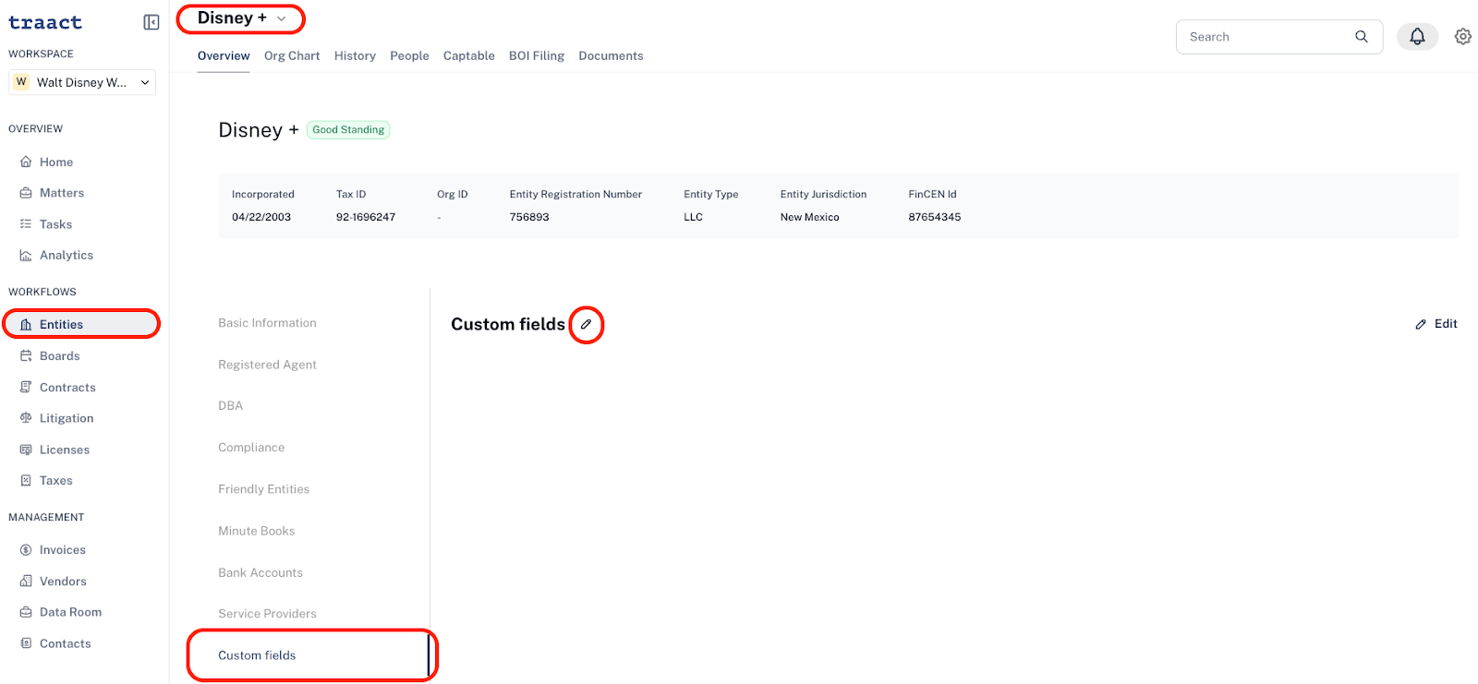Open the Documents tab

[611, 56]
